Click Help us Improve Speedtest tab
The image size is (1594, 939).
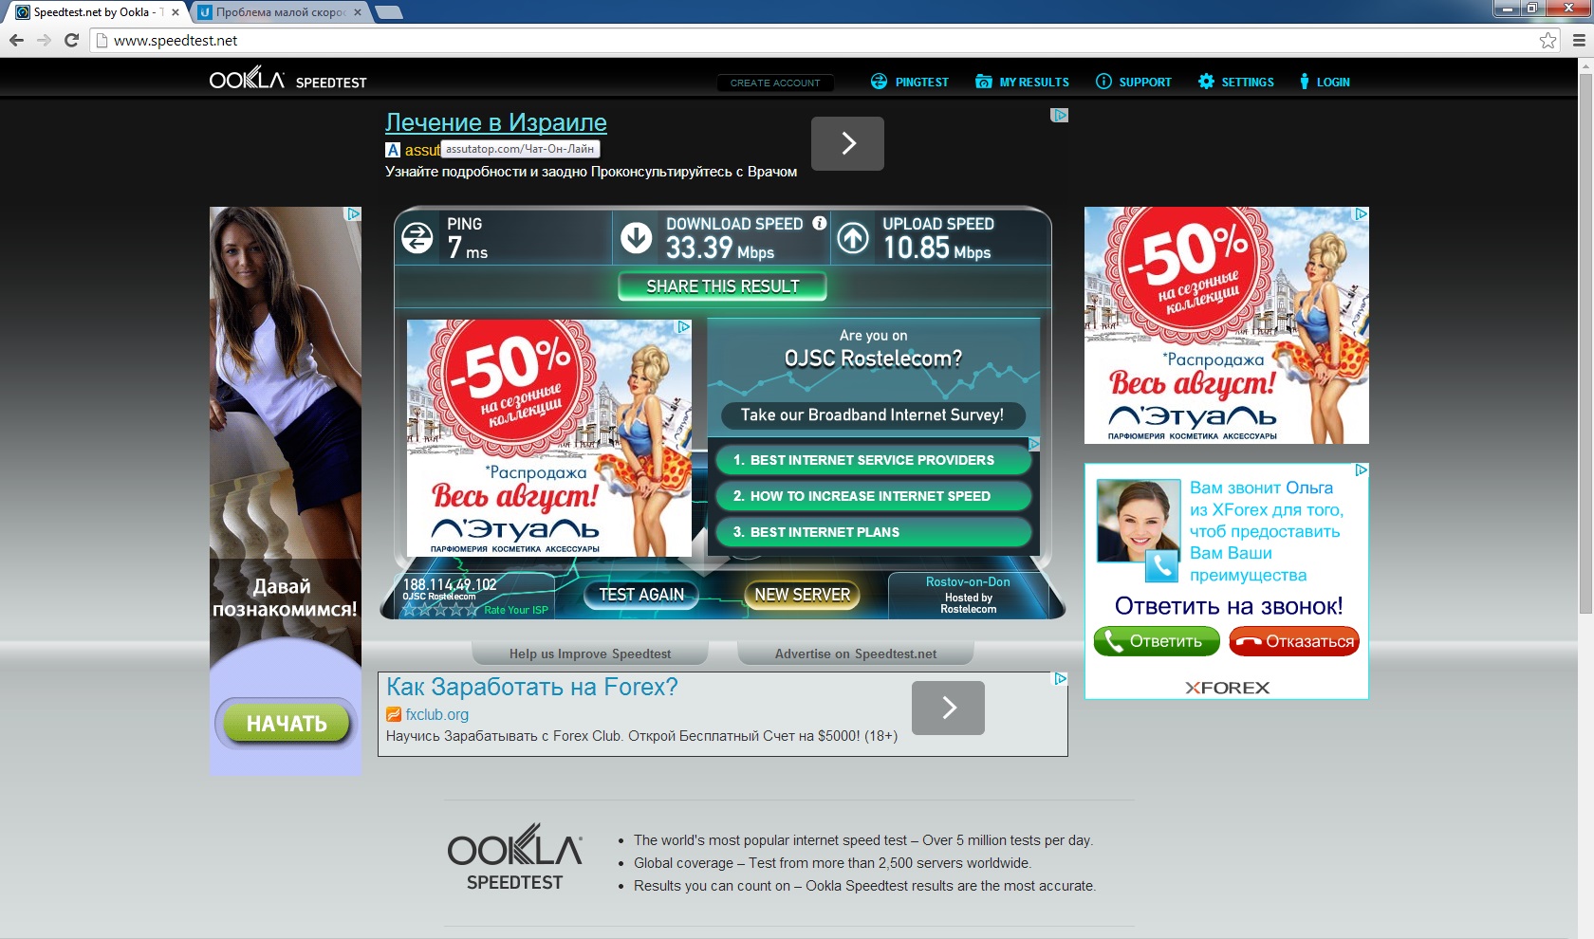[589, 654]
